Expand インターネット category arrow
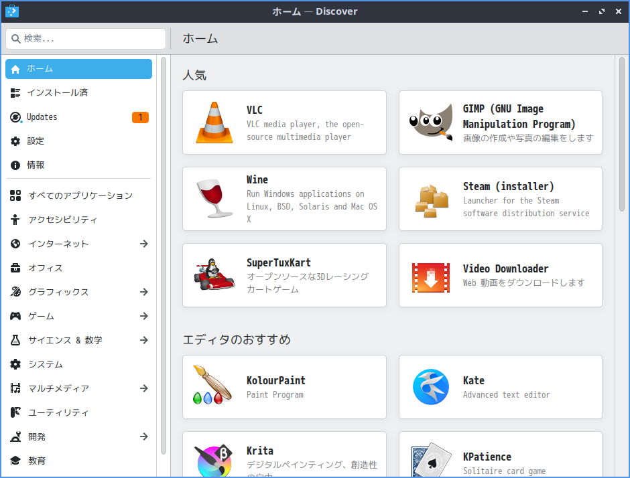 coord(144,244)
